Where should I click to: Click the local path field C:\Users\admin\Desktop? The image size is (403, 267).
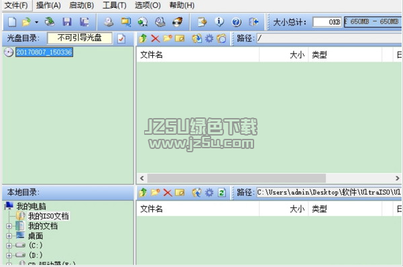[329, 193]
